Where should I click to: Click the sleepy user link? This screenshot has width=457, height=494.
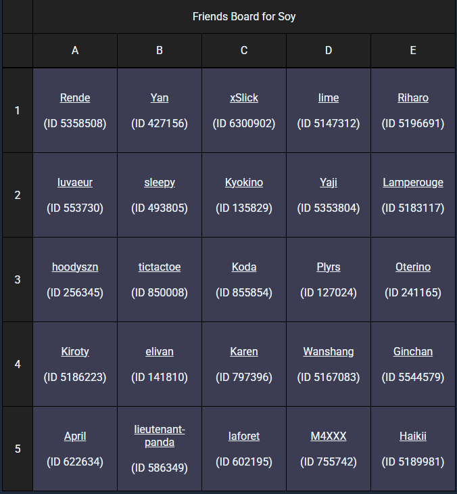click(x=160, y=183)
